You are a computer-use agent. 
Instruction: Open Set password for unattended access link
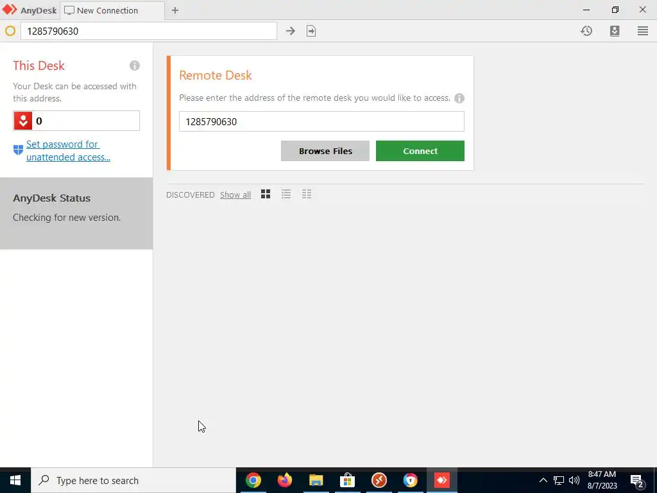(x=68, y=150)
